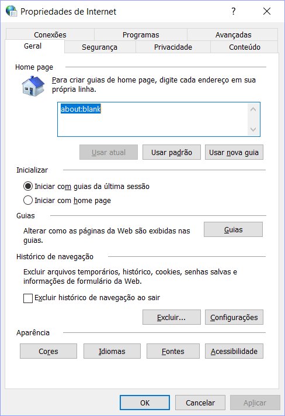Switch to the Segurança tab

[100, 47]
